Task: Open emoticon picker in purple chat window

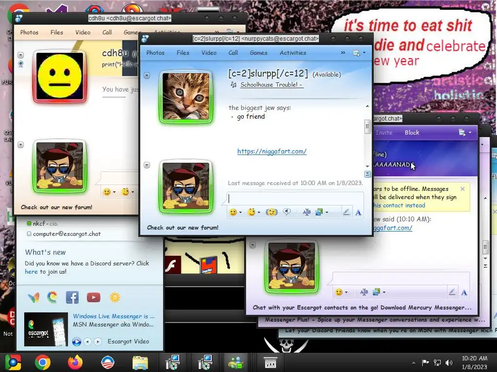Action: (339, 292)
